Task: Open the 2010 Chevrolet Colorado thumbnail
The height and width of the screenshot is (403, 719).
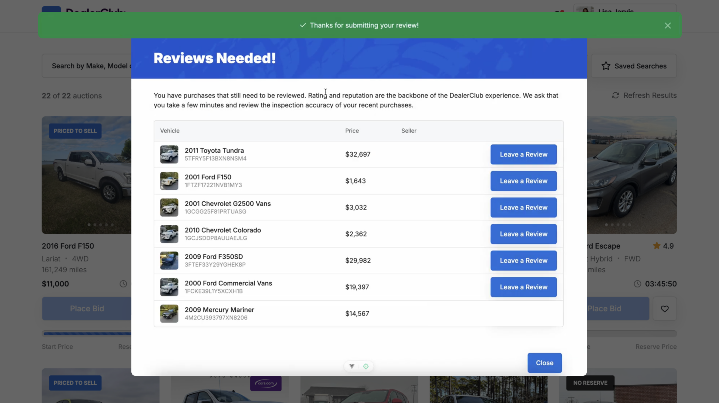Action: pos(169,234)
